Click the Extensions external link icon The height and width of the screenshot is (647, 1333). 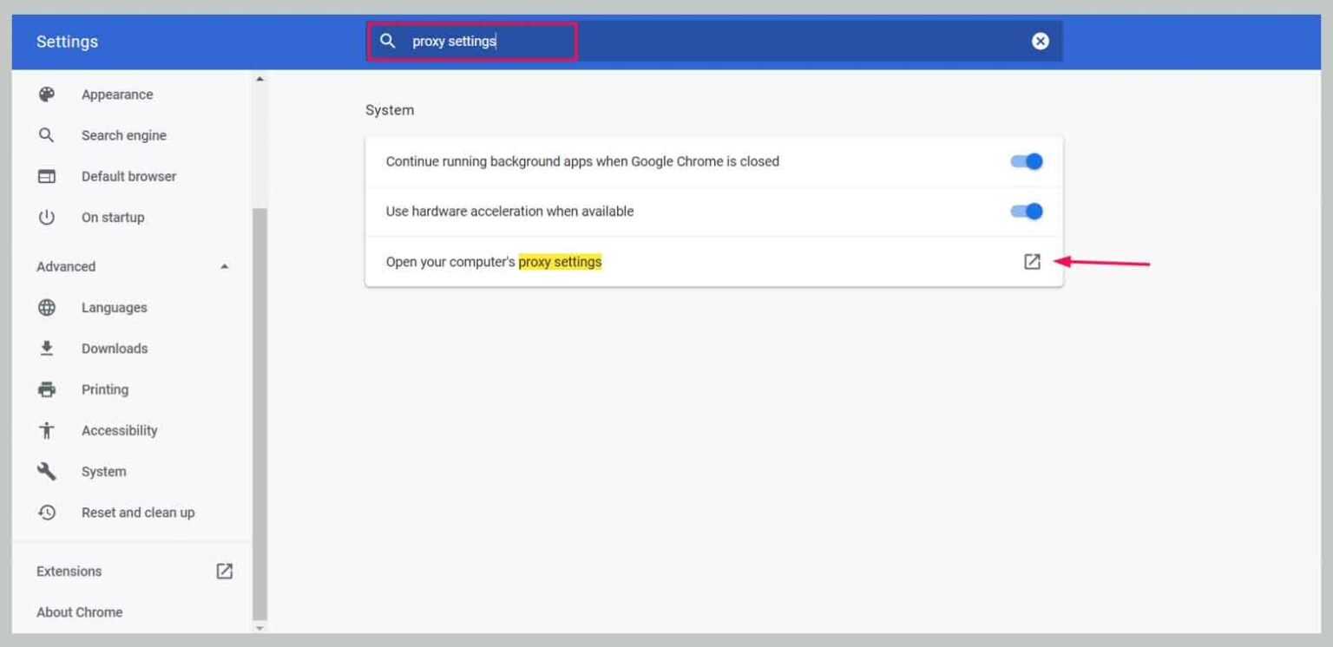[x=225, y=571]
